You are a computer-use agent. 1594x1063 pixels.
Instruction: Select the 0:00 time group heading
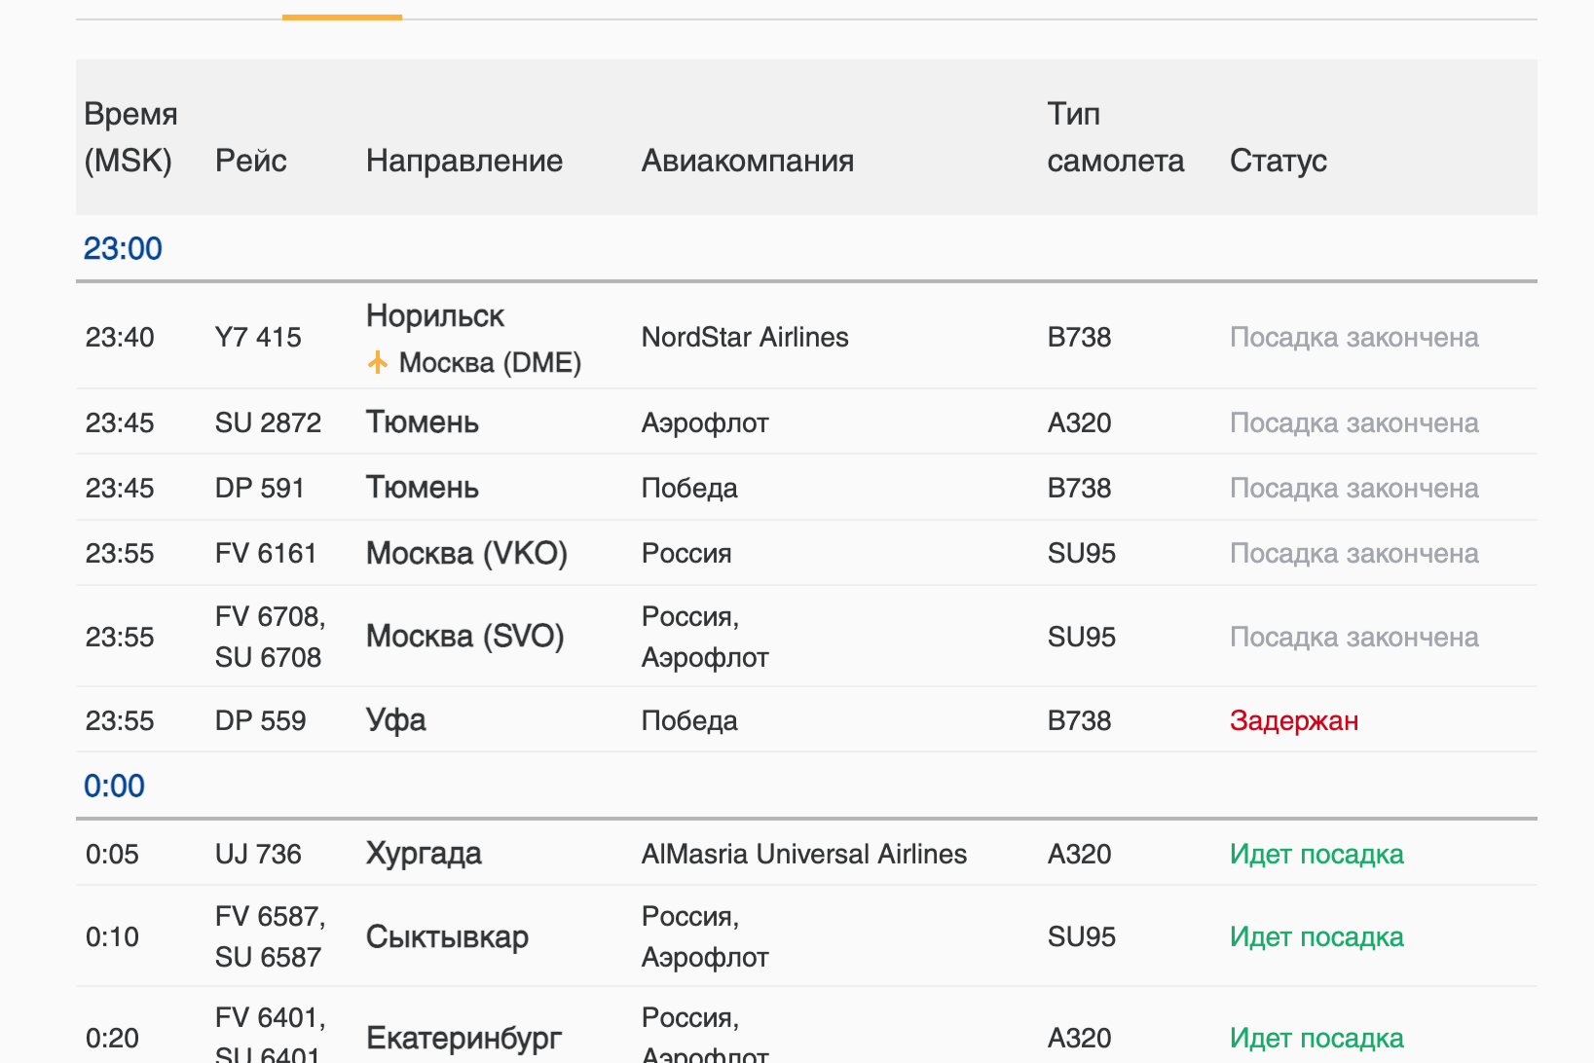point(114,787)
